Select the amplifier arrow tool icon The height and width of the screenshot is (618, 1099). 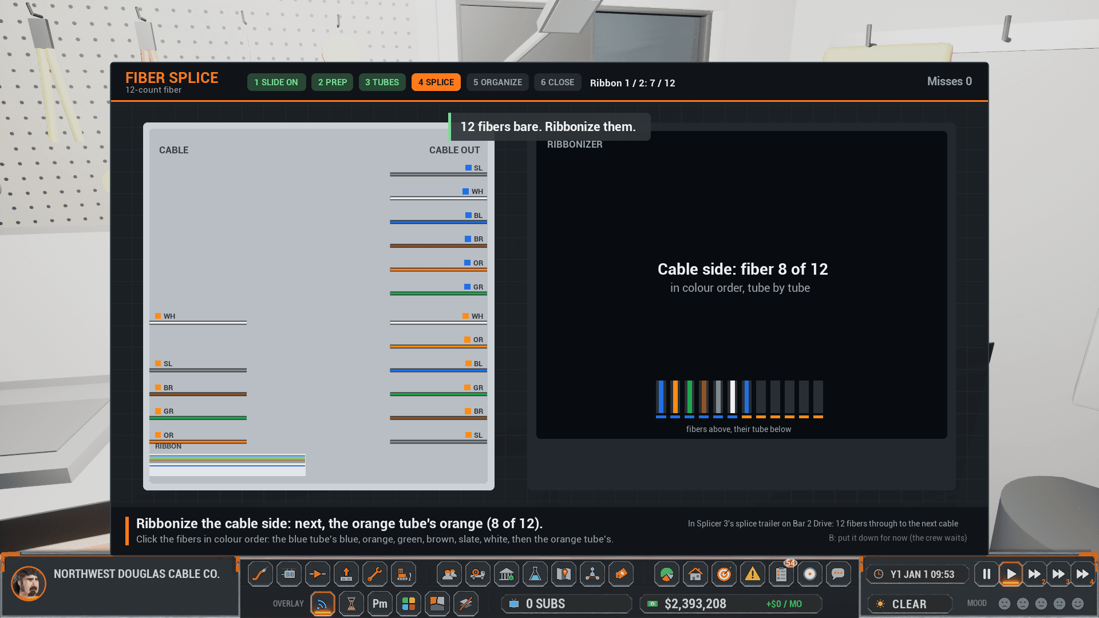[318, 574]
